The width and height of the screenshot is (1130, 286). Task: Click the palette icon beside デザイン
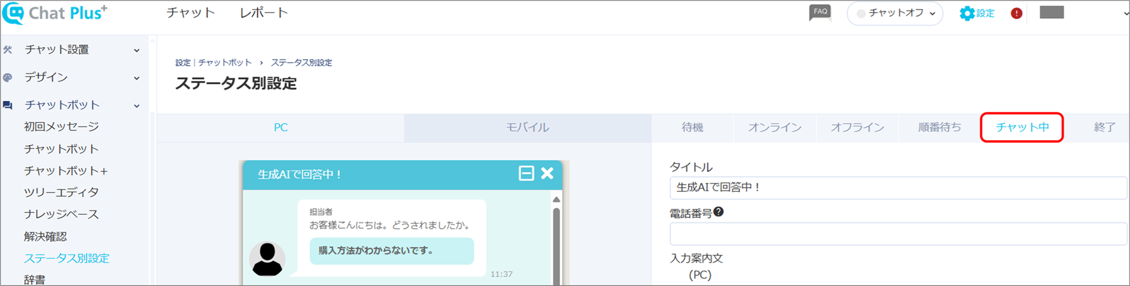8,77
